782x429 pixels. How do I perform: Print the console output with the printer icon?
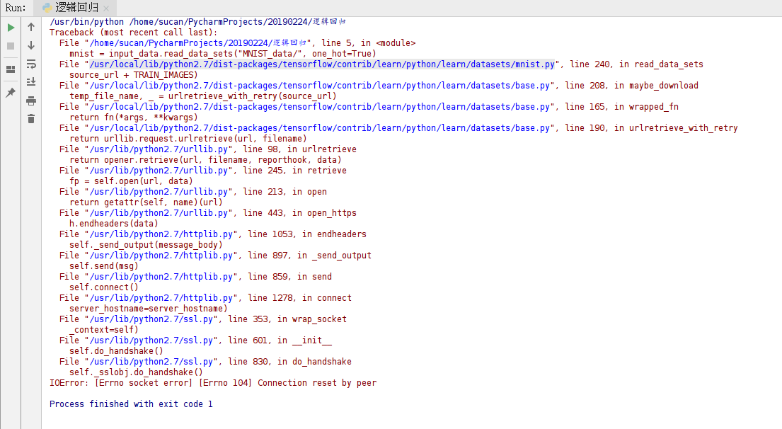(x=31, y=101)
